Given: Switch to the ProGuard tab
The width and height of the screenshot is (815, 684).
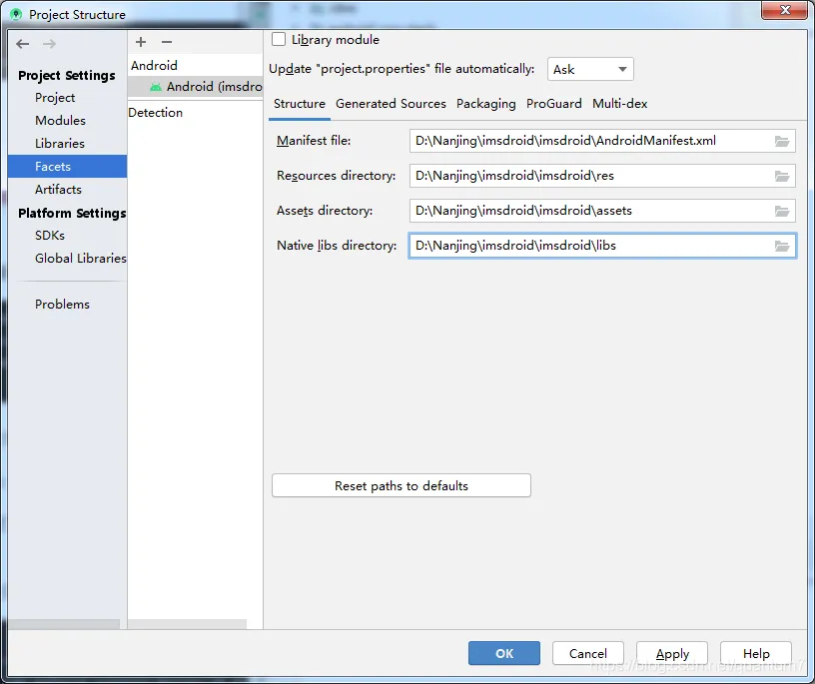Looking at the screenshot, I should coord(554,104).
